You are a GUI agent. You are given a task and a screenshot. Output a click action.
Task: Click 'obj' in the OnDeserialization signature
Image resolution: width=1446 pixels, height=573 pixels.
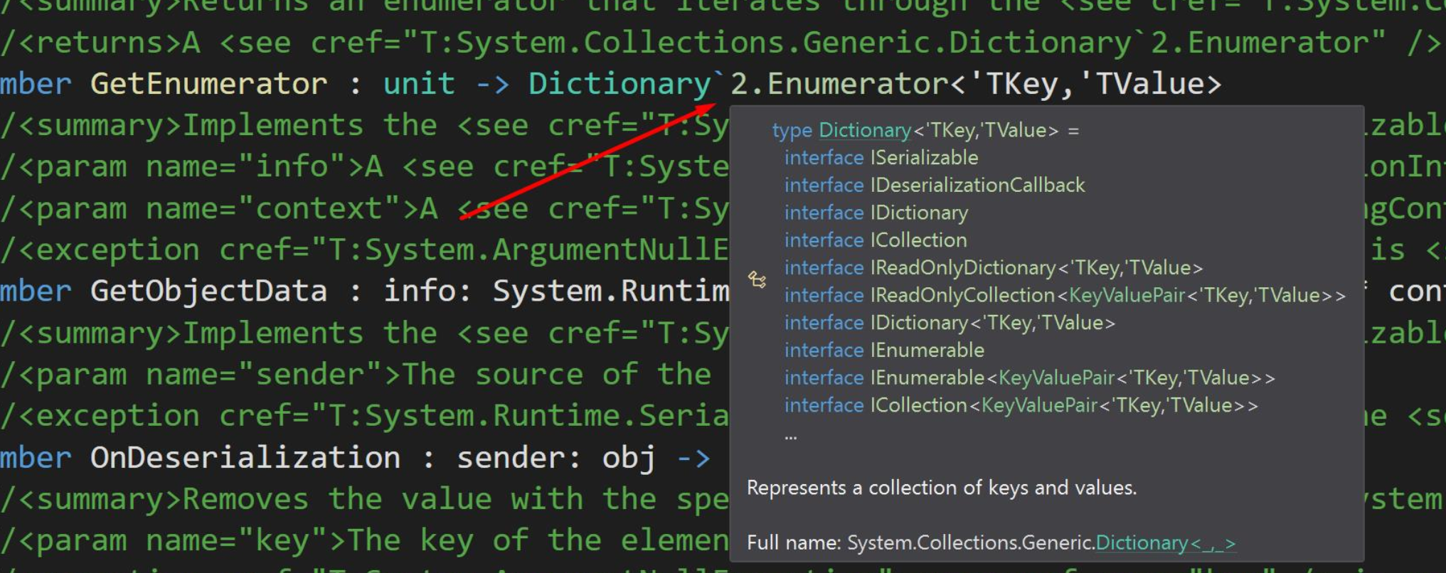(x=628, y=457)
